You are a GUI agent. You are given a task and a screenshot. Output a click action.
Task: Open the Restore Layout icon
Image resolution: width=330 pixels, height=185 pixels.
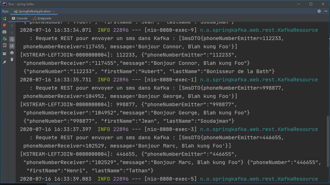pyautogui.click(x=4, y=54)
